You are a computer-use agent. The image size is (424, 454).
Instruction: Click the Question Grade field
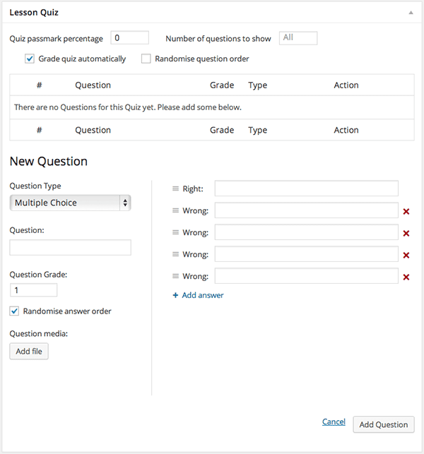[34, 290]
